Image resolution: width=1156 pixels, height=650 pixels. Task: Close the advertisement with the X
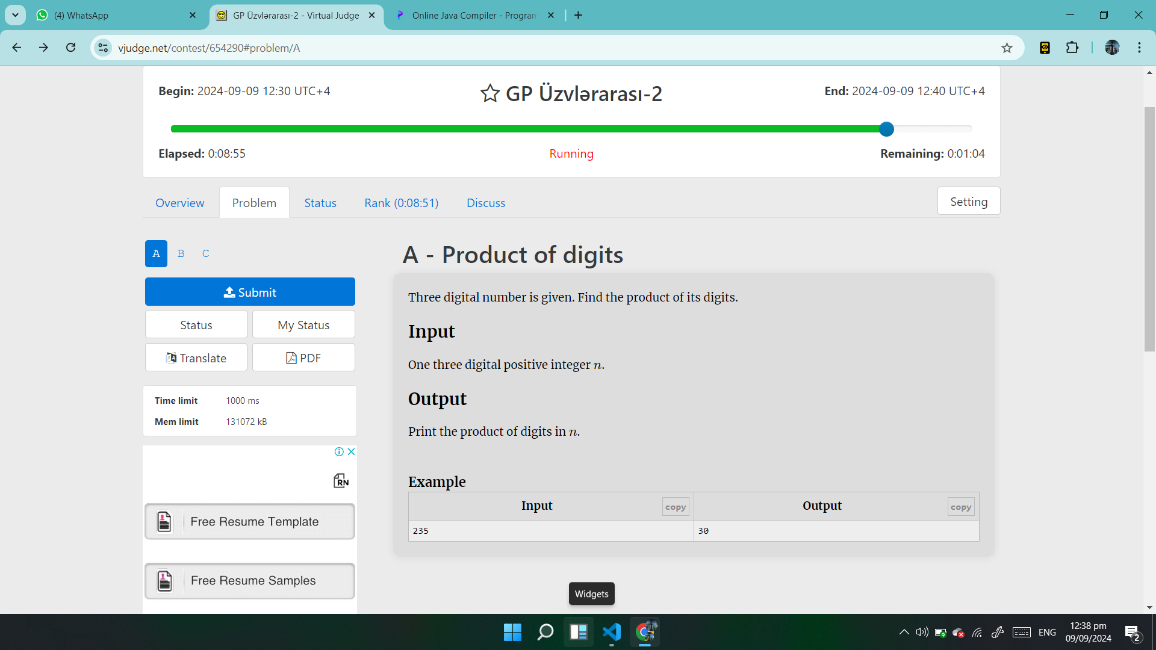351,452
